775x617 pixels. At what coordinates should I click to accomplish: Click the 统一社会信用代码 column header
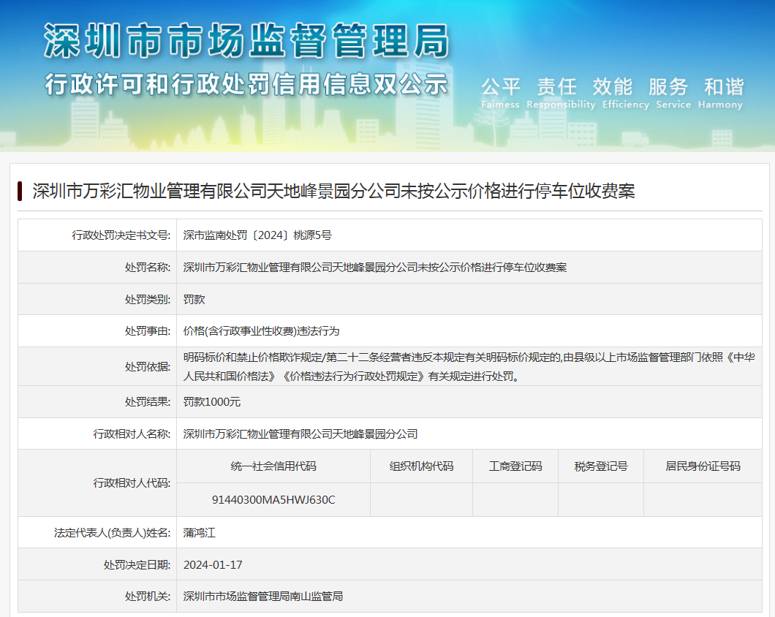pos(273,466)
